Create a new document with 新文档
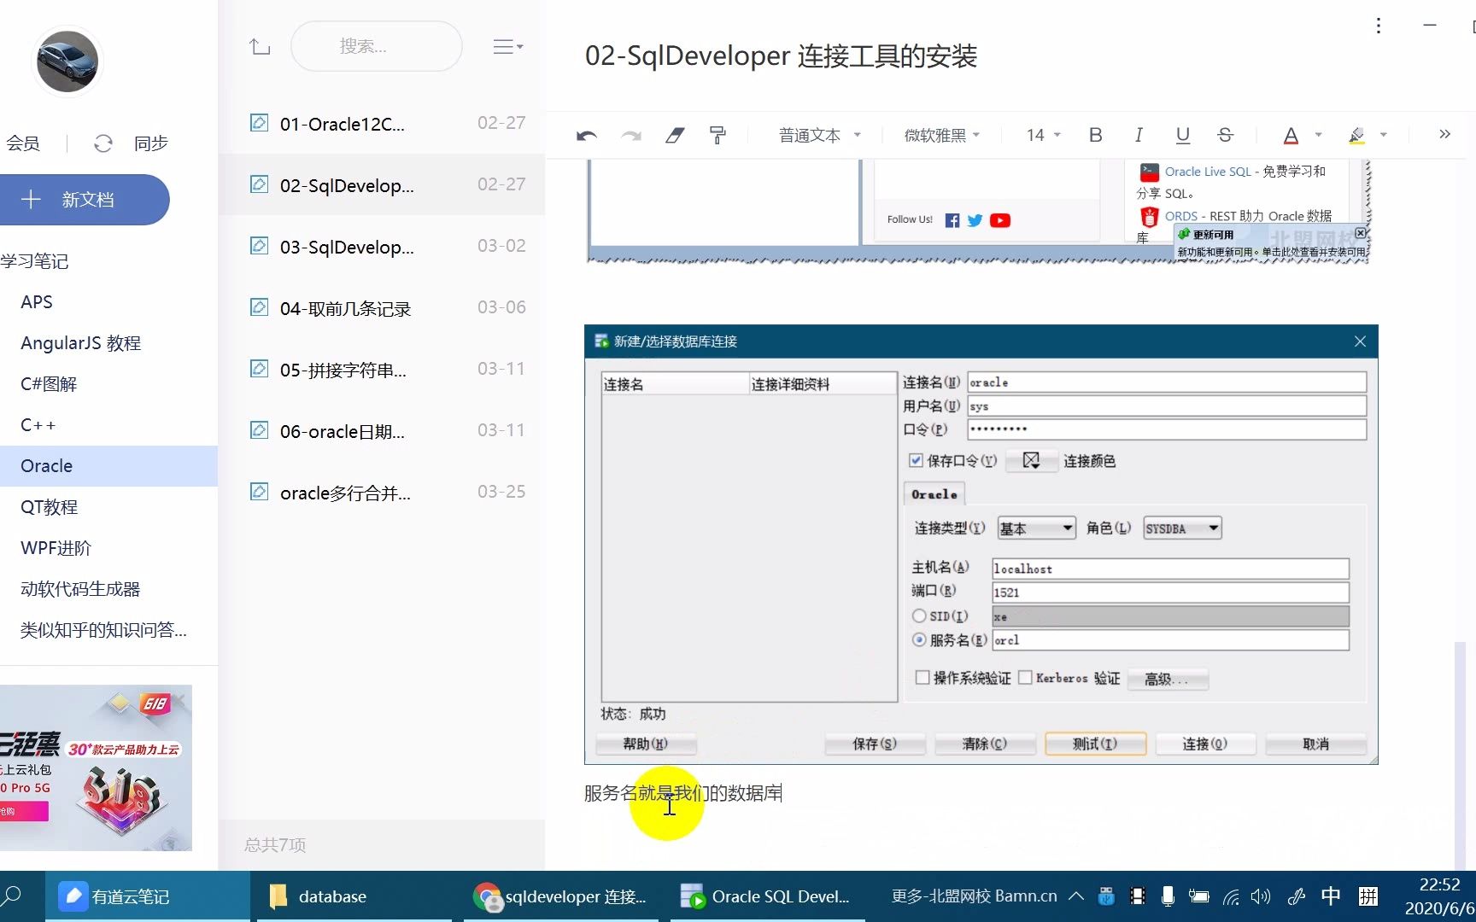 (83, 200)
